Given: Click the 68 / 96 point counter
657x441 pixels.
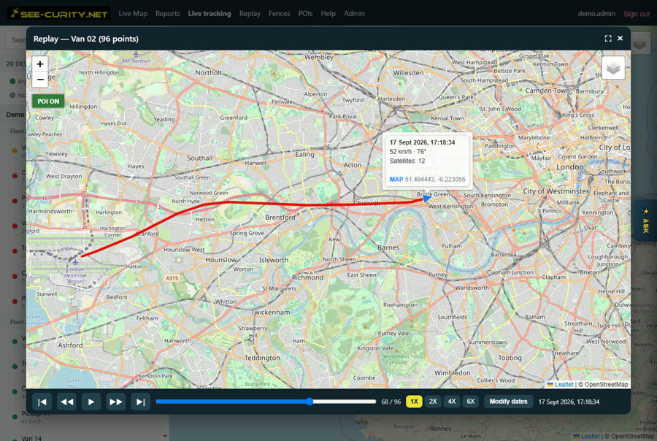Looking at the screenshot, I should (x=391, y=402).
